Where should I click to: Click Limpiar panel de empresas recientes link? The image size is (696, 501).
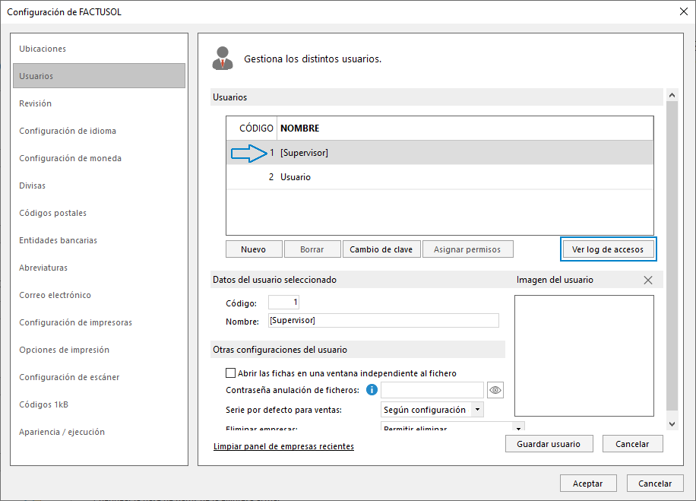[x=283, y=446]
